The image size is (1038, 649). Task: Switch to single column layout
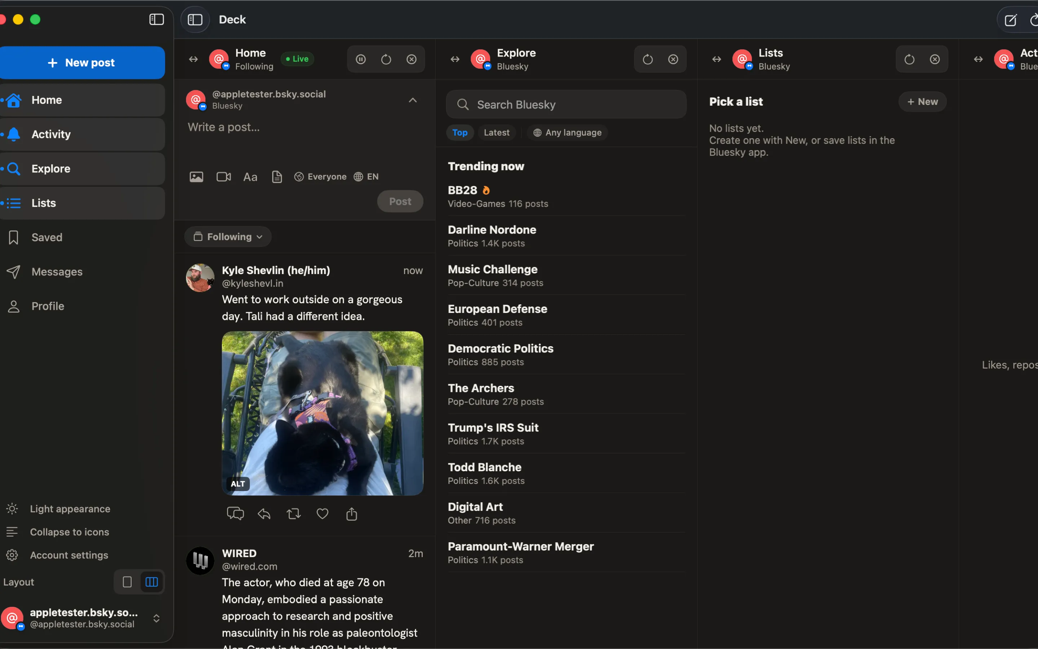point(127,582)
